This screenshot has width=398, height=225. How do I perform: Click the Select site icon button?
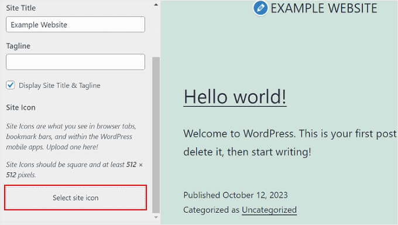76,198
